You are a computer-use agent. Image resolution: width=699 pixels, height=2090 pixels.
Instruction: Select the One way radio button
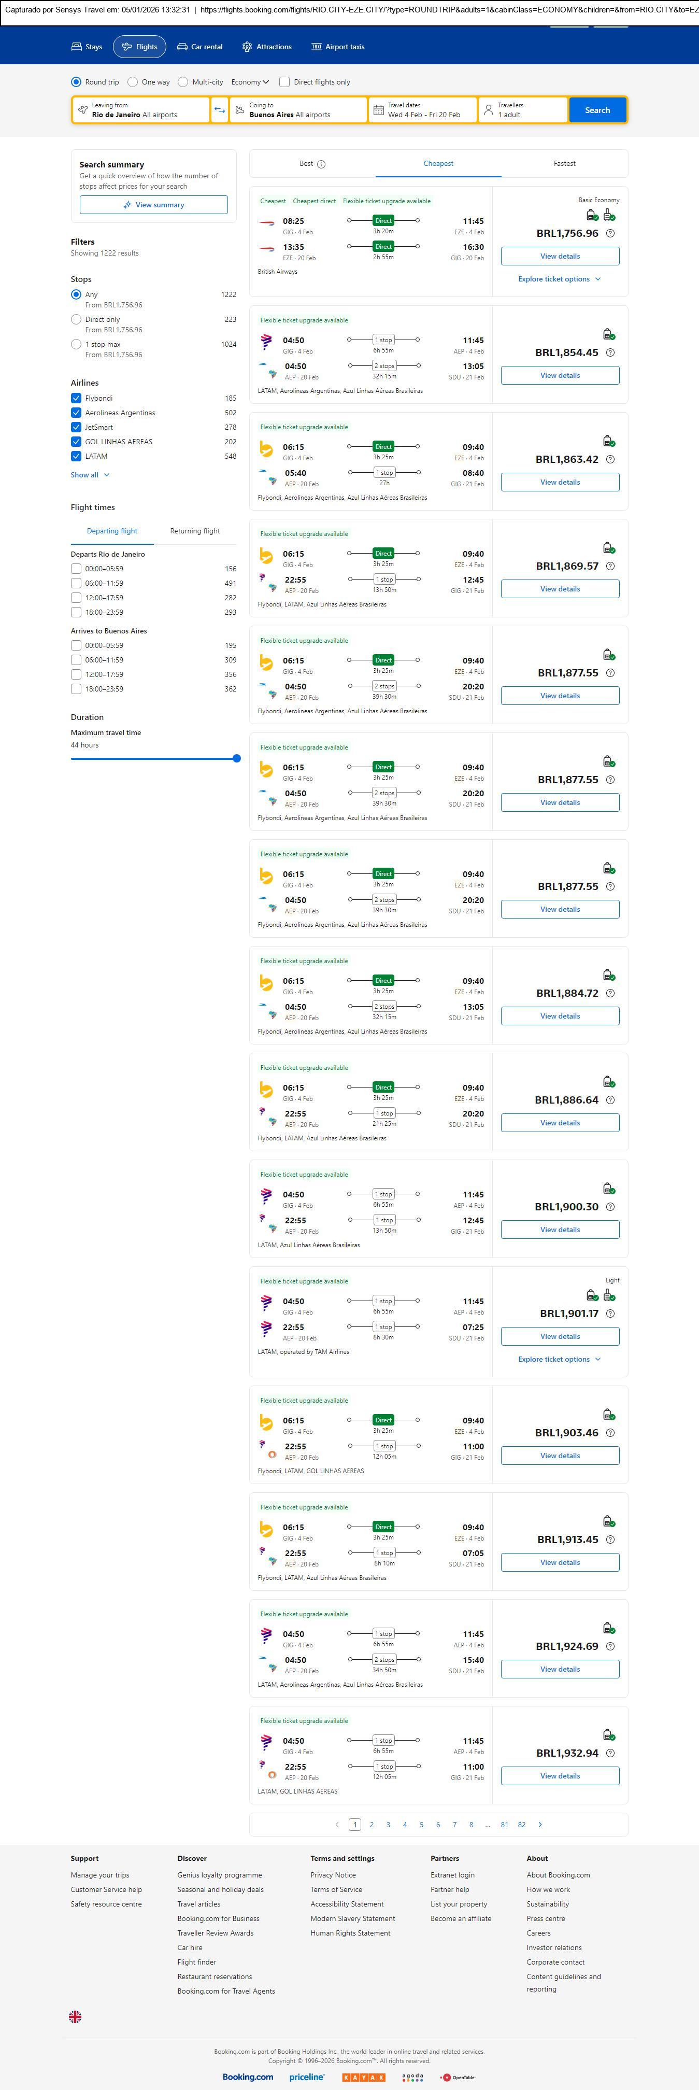133,82
